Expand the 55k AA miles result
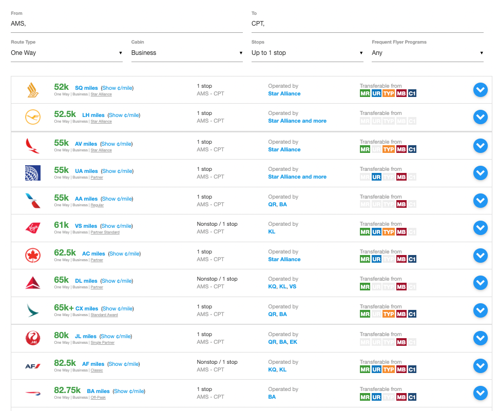 480,201
